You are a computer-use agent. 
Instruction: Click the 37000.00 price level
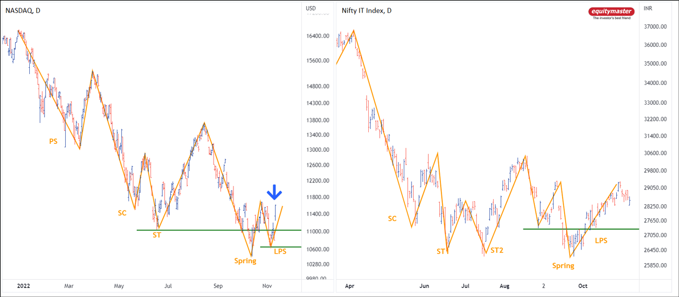656,27
